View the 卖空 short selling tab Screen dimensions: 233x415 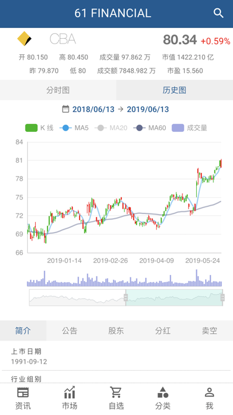pos(209,330)
